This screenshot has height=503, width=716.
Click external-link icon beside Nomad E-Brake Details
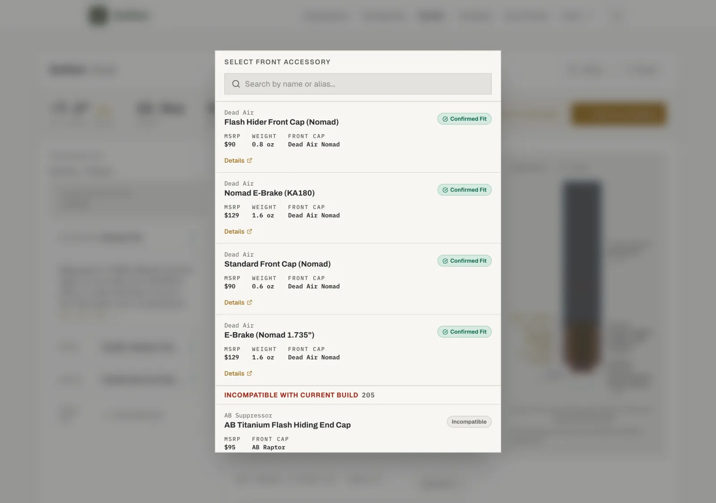250,232
